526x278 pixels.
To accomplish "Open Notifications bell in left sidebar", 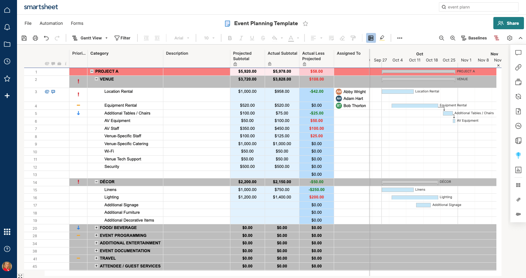I will [7, 27].
